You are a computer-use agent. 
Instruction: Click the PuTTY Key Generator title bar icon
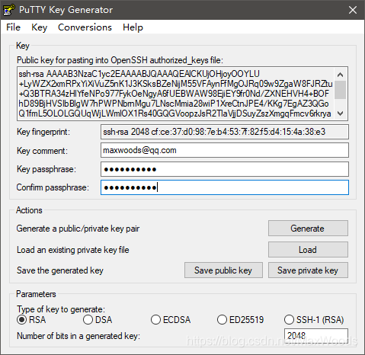(x=8, y=10)
